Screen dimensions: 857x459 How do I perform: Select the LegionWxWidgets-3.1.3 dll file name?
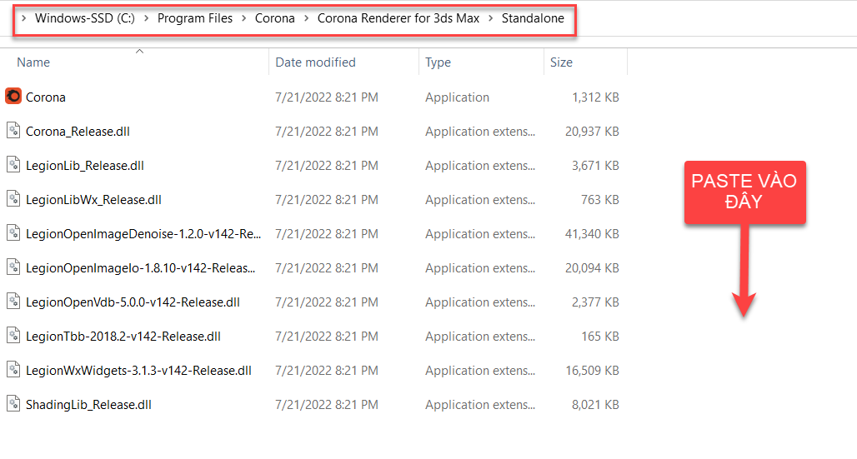[x=138, y=370]
